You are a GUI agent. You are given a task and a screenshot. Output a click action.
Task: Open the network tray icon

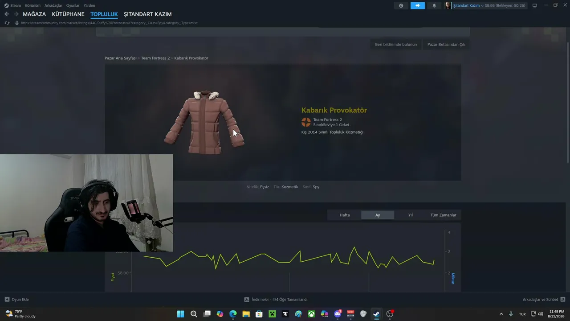point(533,314)
